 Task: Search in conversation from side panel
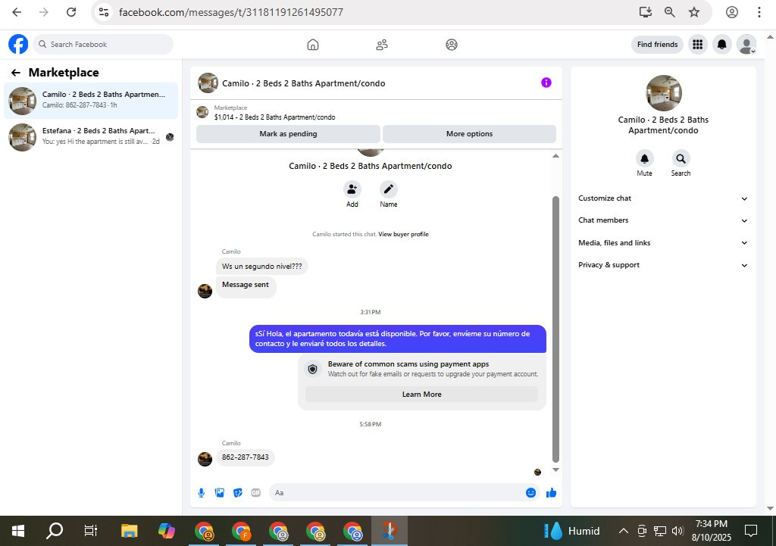681,159
